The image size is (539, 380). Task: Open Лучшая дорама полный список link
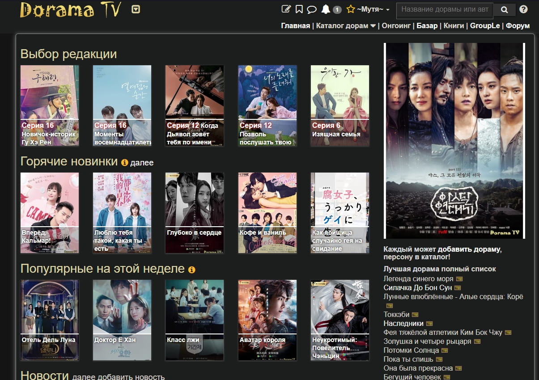click(x=440, y=269)
